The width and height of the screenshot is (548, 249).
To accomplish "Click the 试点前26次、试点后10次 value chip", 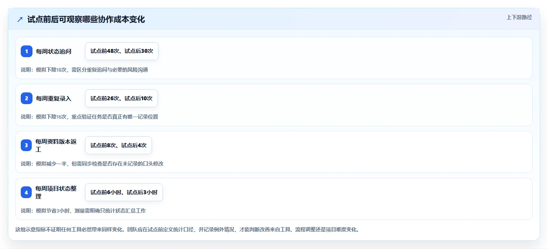I will pyautogui.click(x=121, y=98).
